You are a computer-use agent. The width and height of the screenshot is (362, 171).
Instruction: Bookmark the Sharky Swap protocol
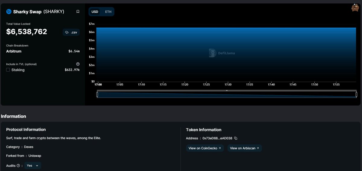coord(78,11)
